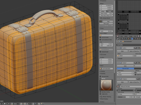Toggle the Grease Pencil checkbox
This screenshot has width=141, height=105.
[102, 18]
